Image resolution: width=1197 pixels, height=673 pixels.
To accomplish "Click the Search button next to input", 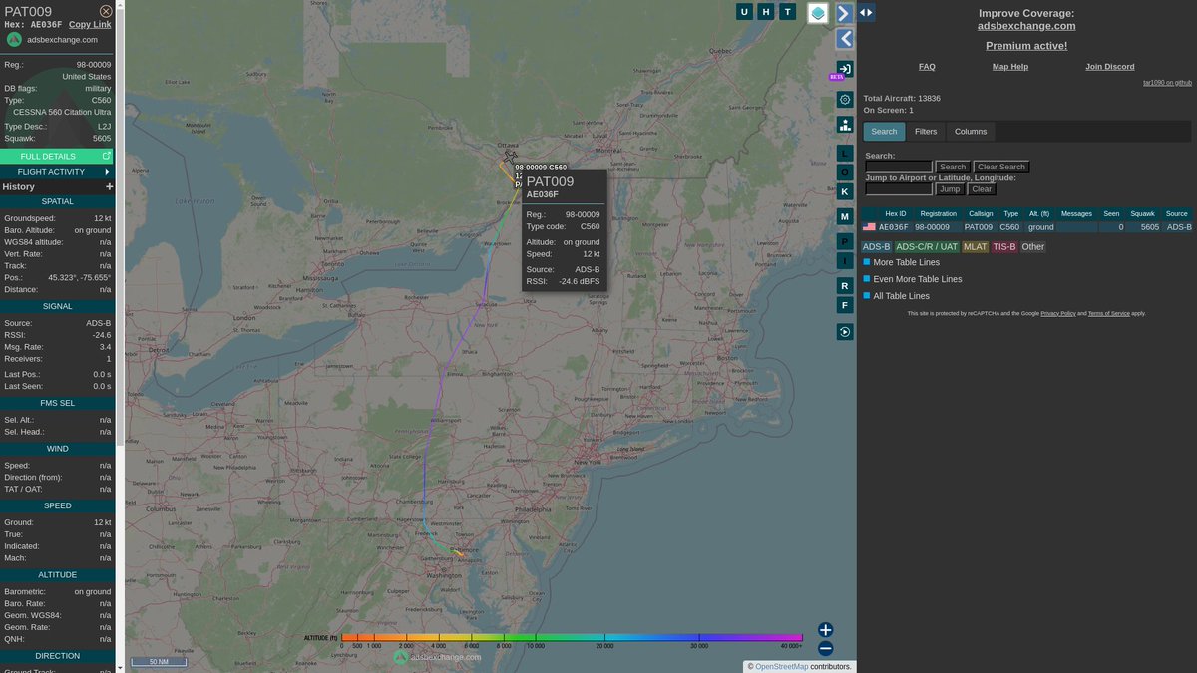I will point(953,168).
